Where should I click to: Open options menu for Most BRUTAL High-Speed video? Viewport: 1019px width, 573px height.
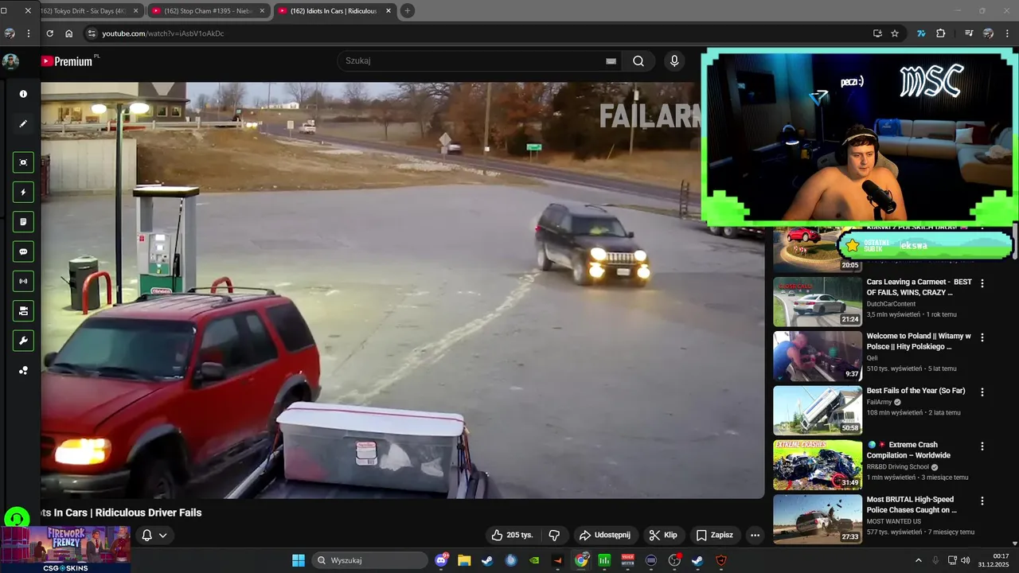tap(982, 501)
